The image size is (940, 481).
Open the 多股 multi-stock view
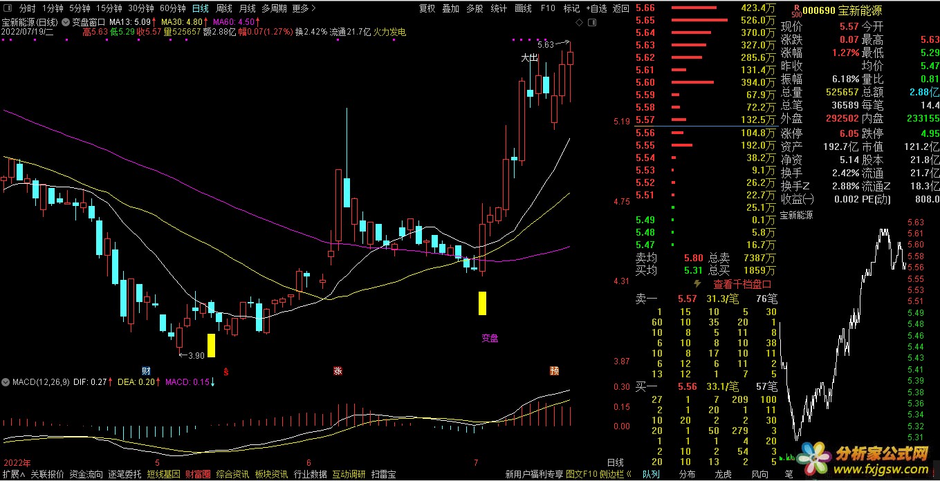click(x=474, y=9)
